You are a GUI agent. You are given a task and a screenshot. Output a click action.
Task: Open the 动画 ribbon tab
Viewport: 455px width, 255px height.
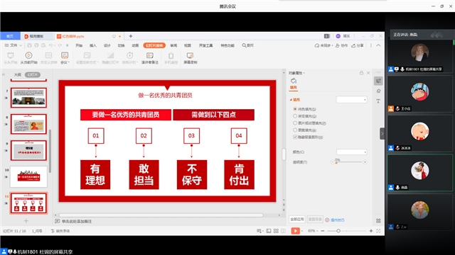135,45
